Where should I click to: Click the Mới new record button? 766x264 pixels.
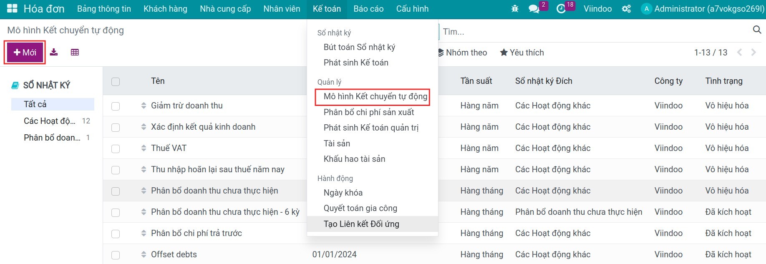25,53
